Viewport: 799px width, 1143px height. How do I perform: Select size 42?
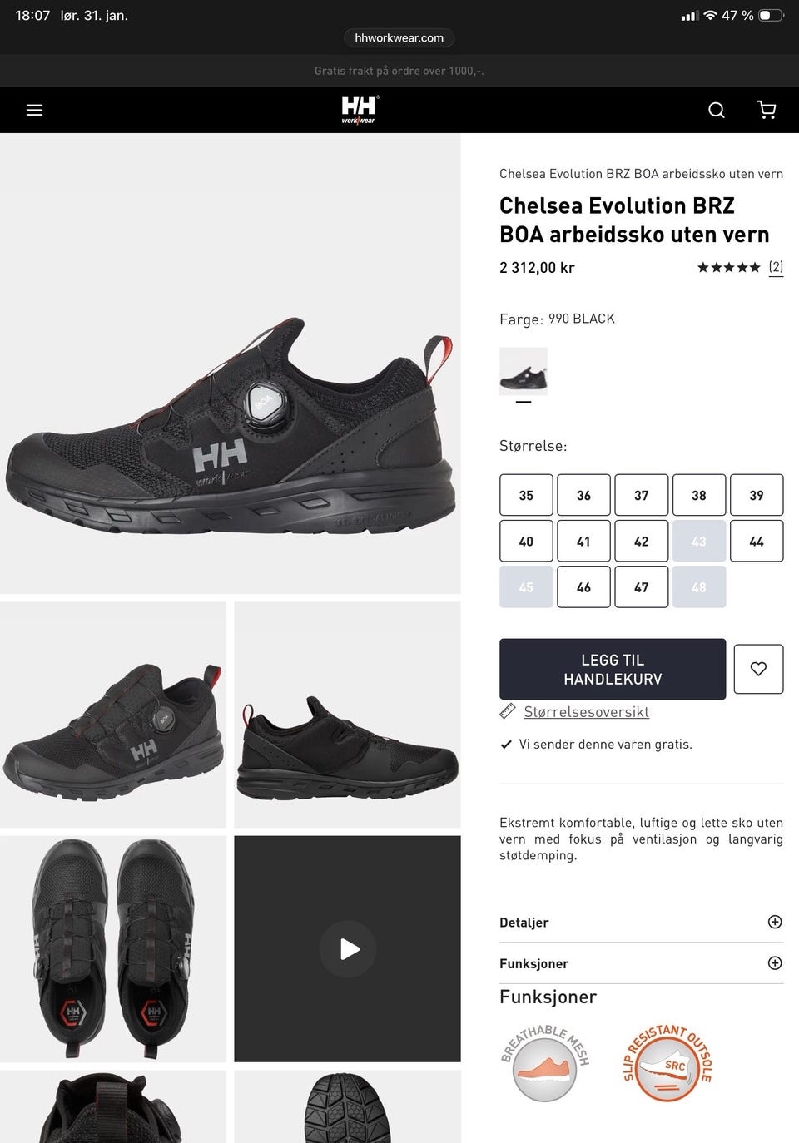[641, 541]
